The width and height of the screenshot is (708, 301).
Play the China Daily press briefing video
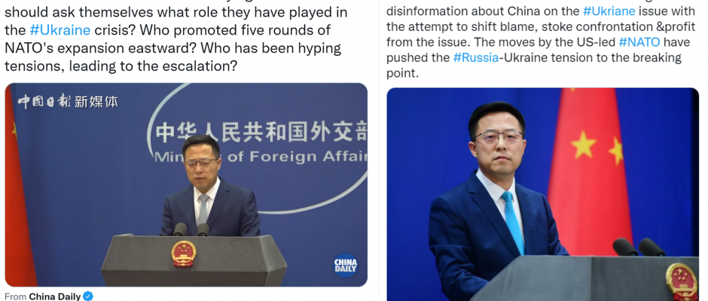click(x=186, y=184)
